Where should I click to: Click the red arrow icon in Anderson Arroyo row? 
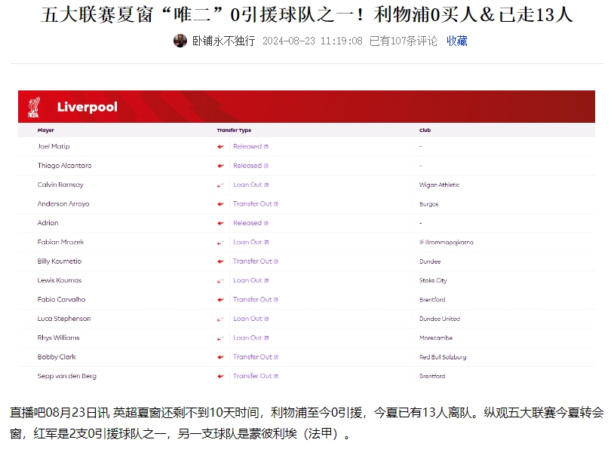coord(220,204)
